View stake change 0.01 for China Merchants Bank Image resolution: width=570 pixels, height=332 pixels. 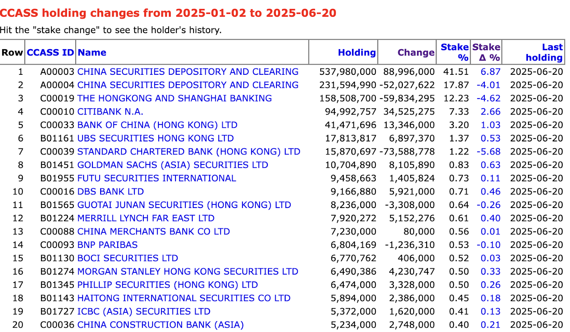point(491,232)
